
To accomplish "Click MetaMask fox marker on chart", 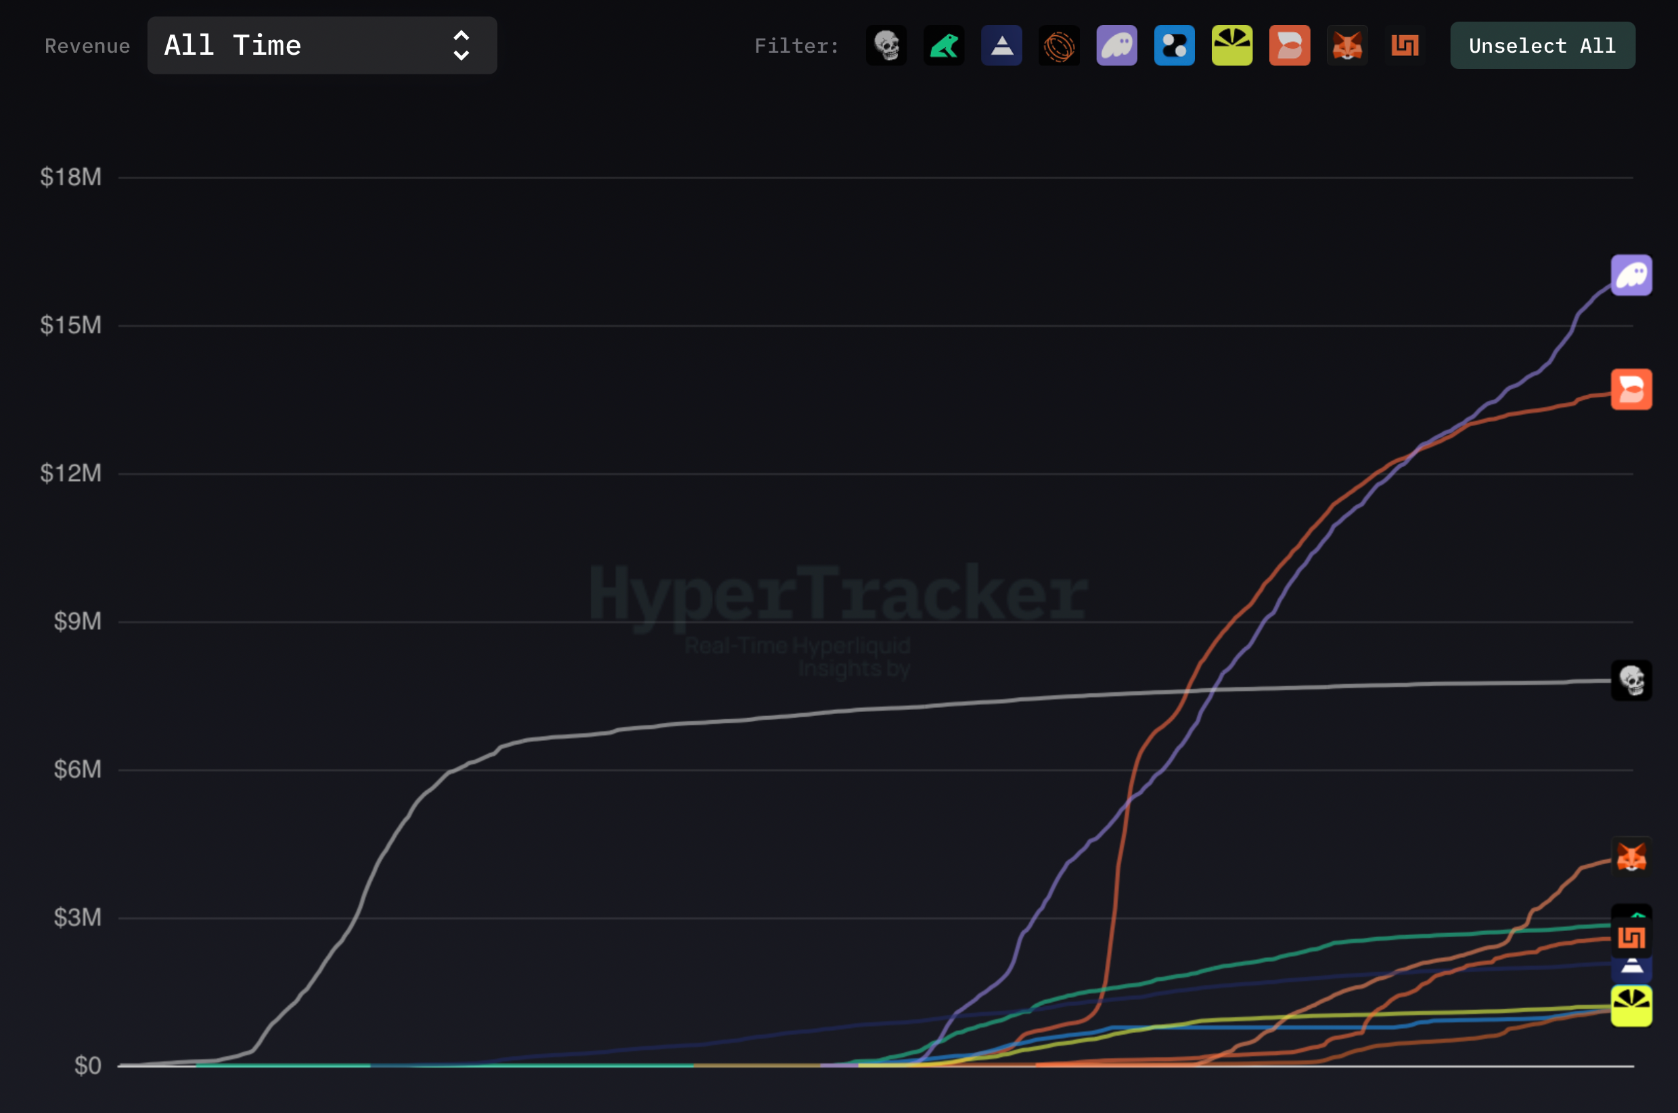I will [1631, 857].
